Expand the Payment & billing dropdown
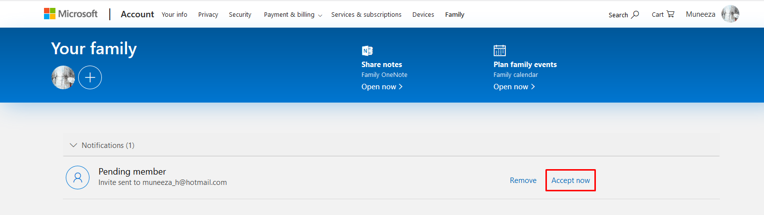 coord(293,15)
